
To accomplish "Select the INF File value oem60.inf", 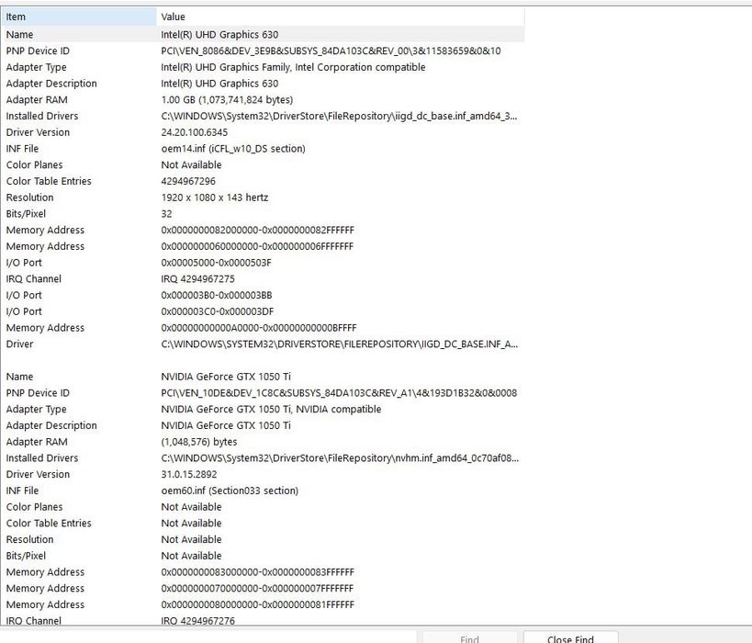I will tap(230, 491).
